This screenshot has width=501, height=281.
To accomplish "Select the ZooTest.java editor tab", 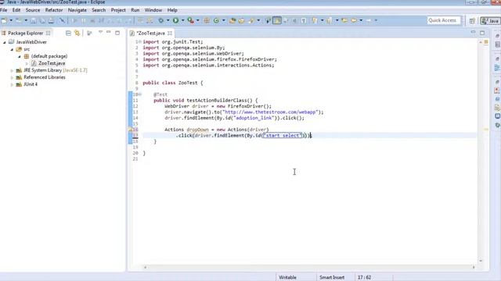I will pyautogui.click(x=150, y=33).
